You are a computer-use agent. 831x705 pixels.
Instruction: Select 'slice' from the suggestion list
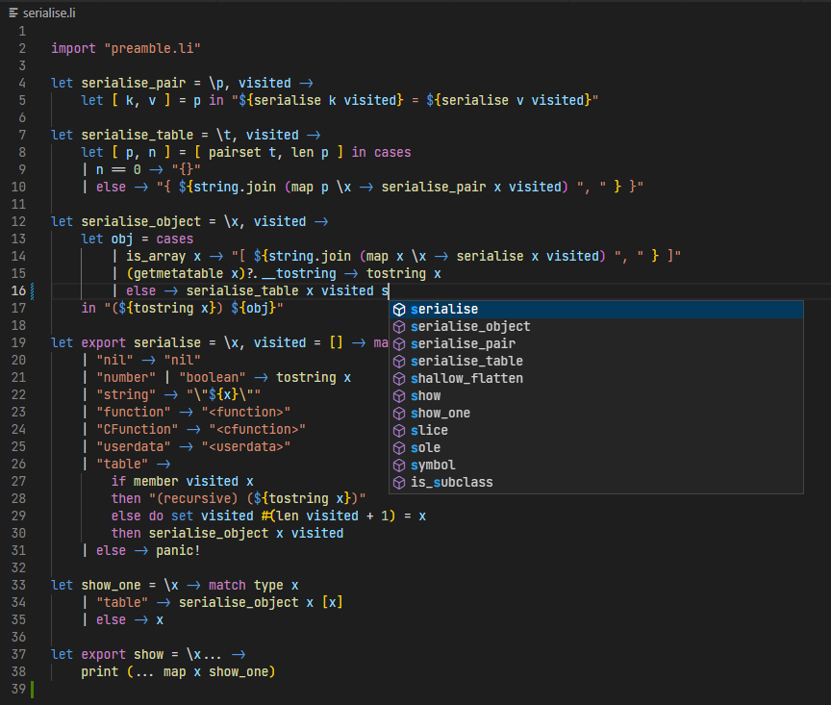[596, 431]
